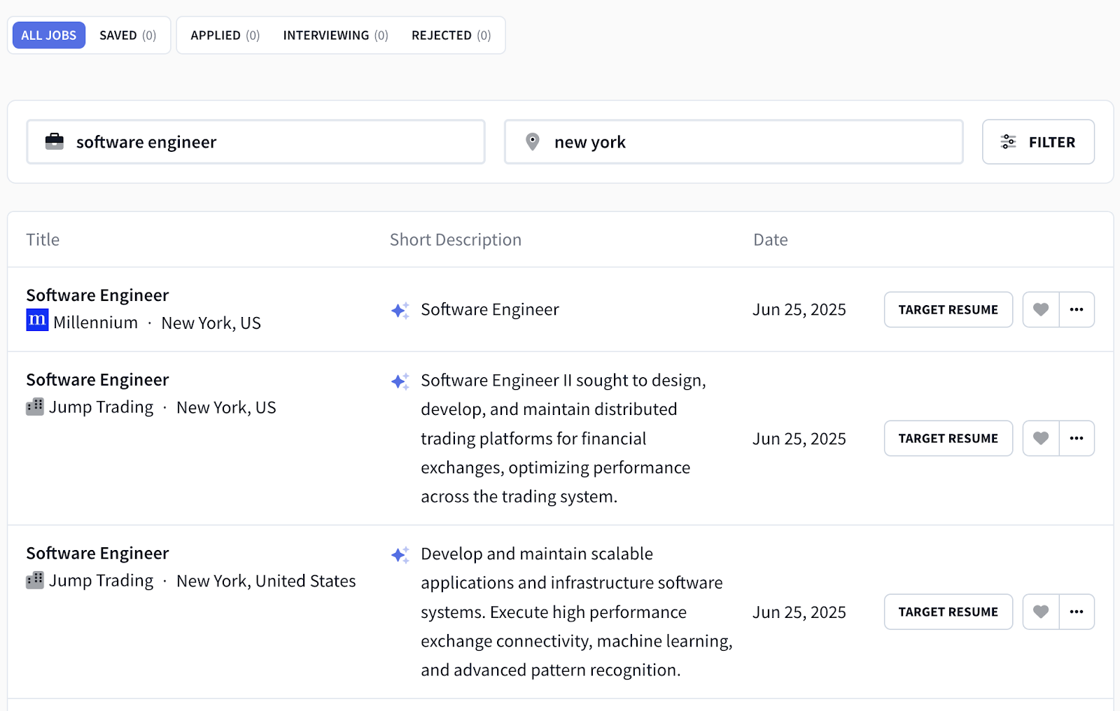Click building icon for Jump Trading United States row

(x=35, y=580)
